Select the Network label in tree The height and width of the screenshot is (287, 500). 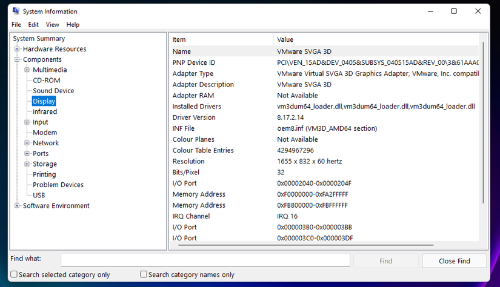[x=45, y=143]
